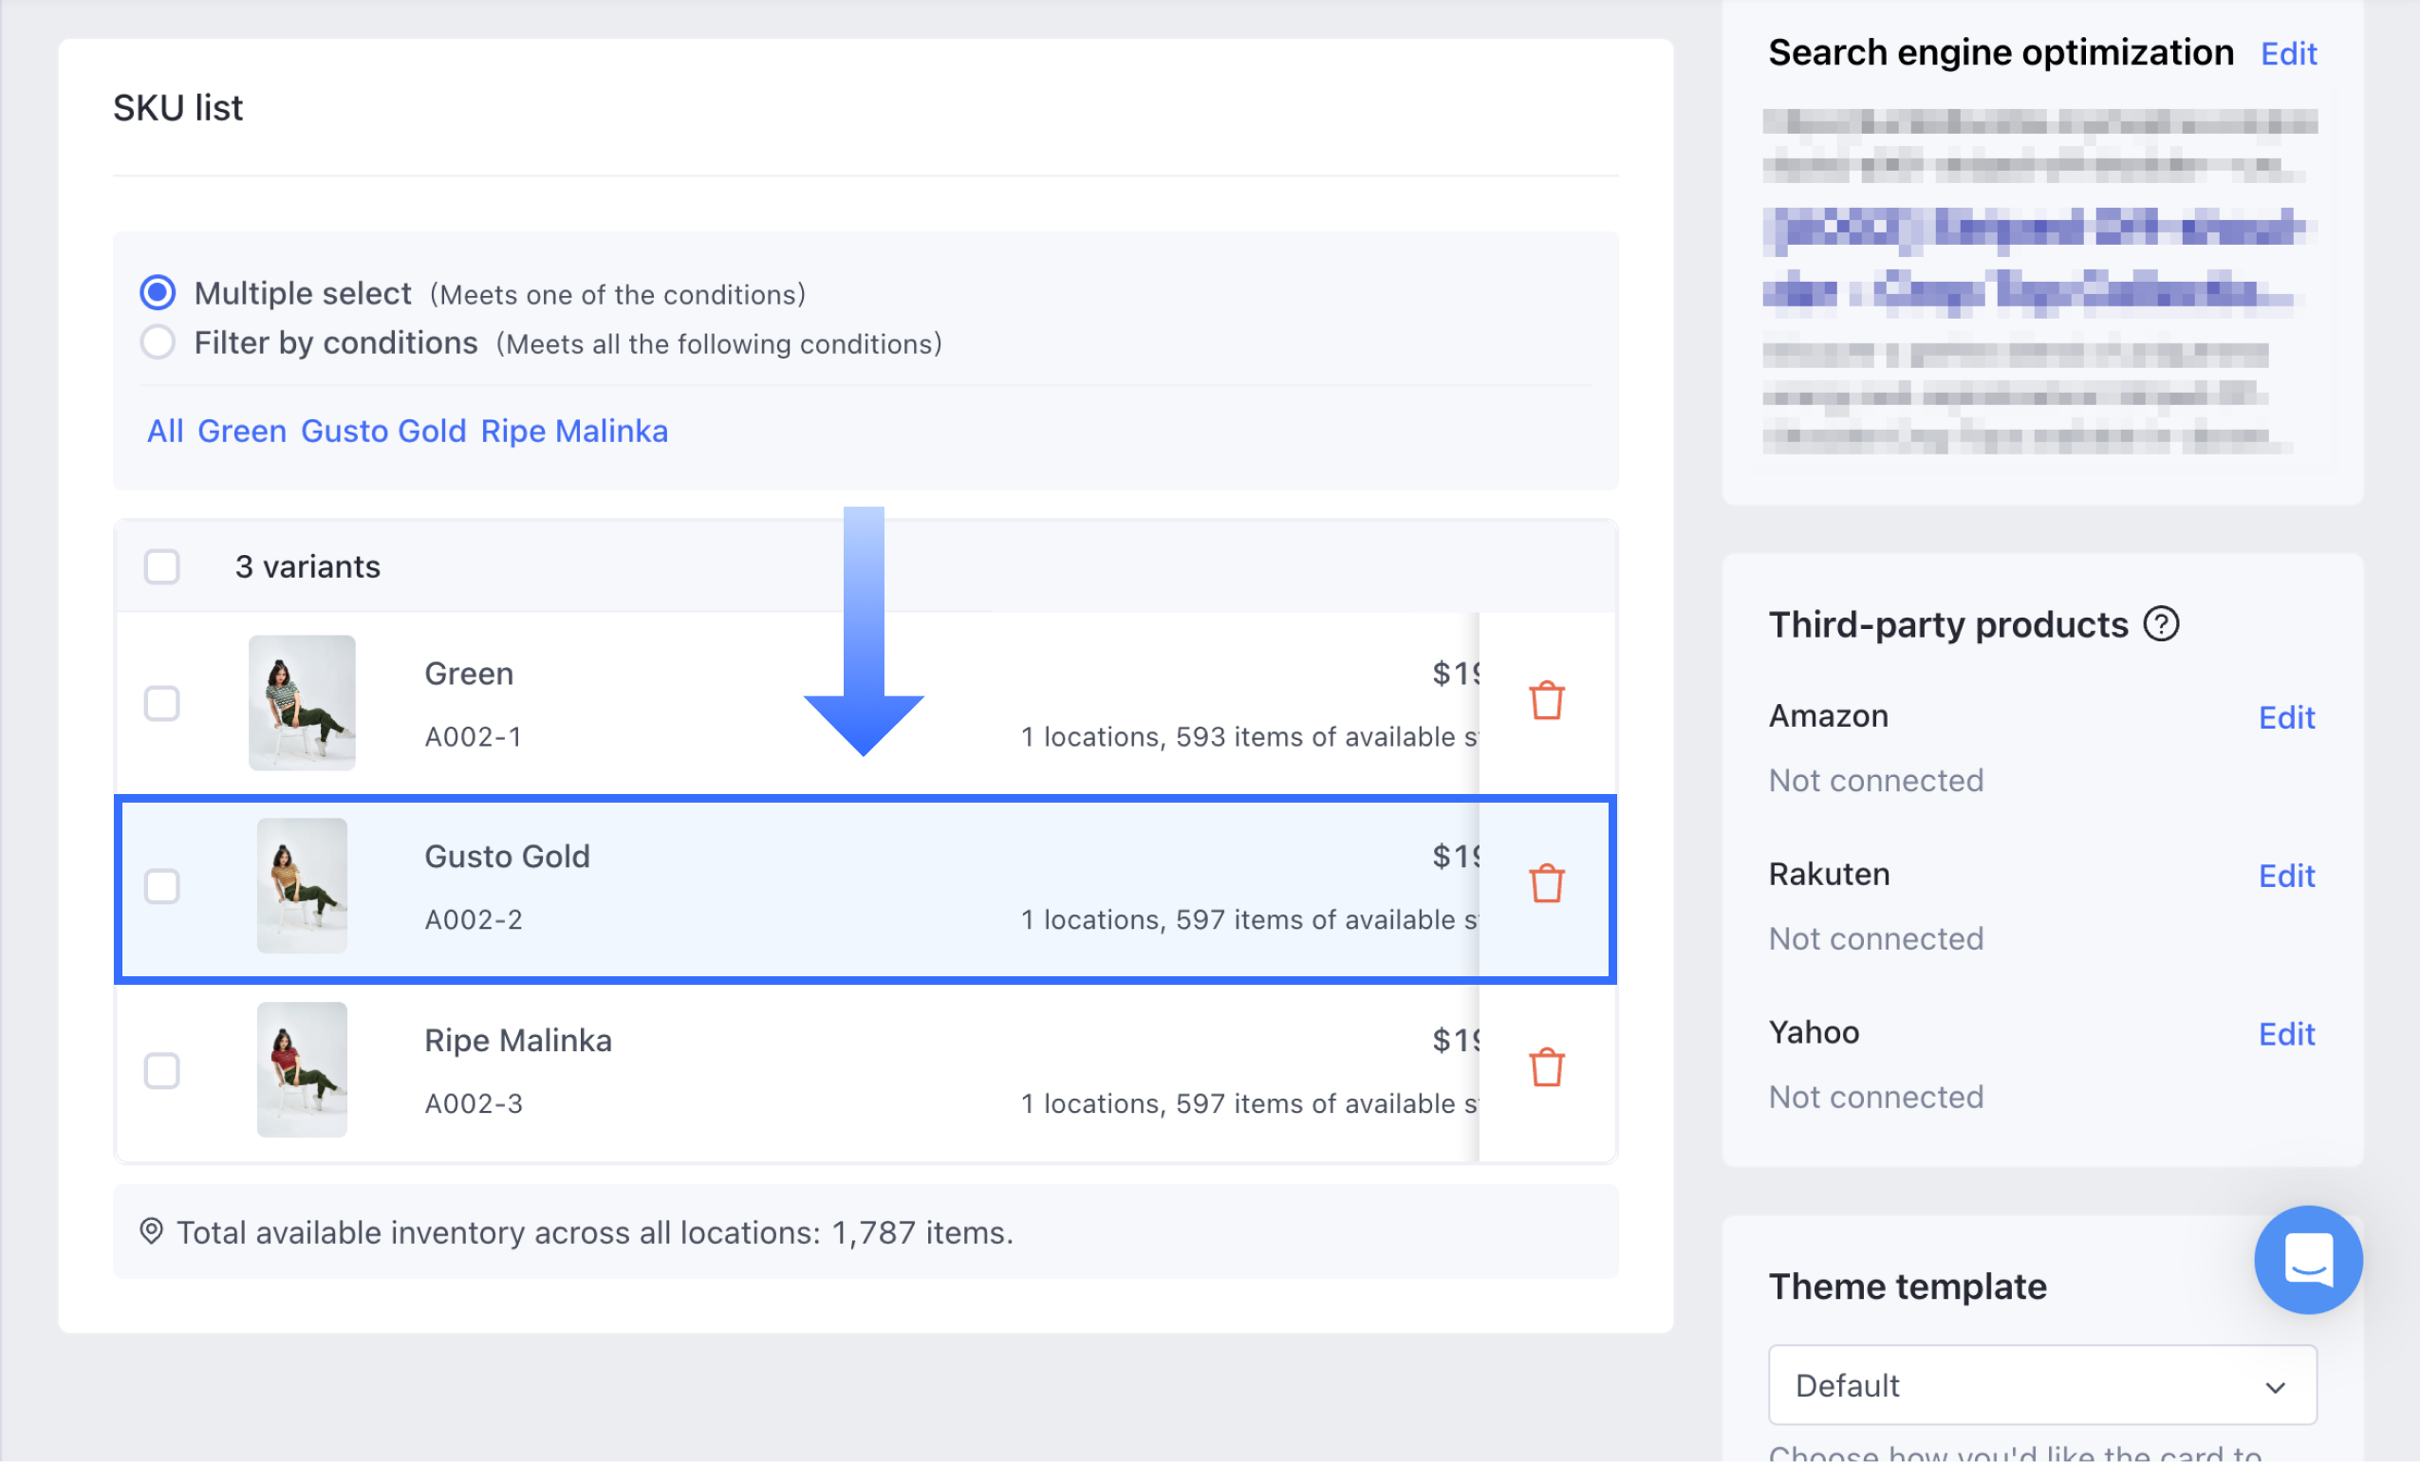
Task: Filter SKU list by All
Action: 165,431
